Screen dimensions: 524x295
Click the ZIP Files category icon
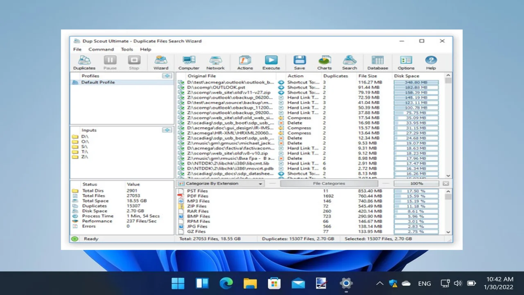click(x=181, y=206)
